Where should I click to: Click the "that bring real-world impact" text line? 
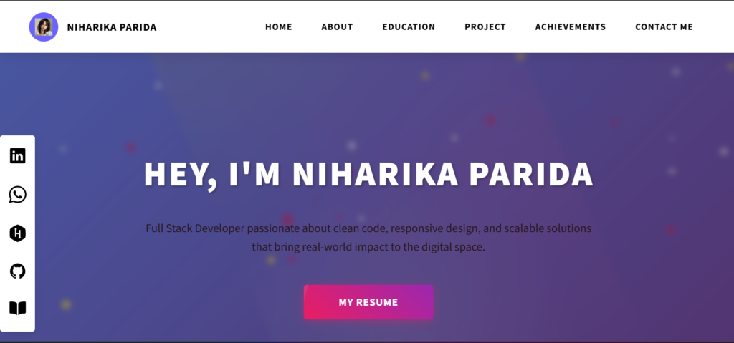(368, 247)
